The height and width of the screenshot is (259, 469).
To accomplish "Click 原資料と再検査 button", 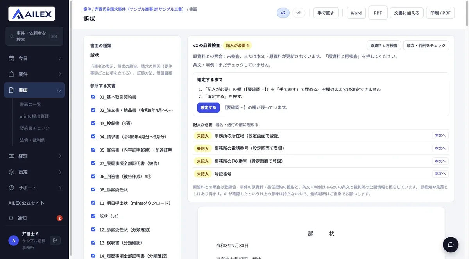I will (384, 46).
